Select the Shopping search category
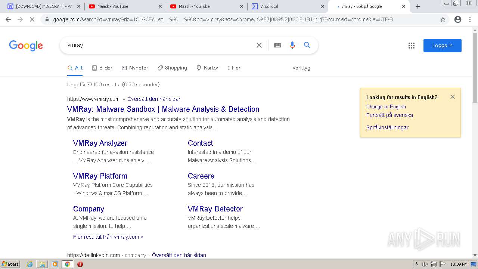478x269 pixels. (x=172, y=68)
